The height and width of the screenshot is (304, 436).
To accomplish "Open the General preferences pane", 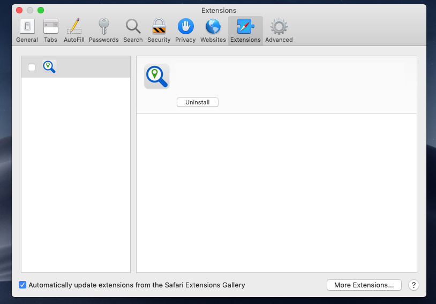I will [27, 31].
